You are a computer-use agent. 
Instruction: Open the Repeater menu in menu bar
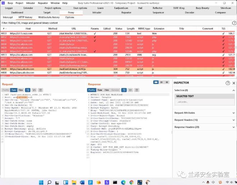pyautogui.click(x=43, y=3)
